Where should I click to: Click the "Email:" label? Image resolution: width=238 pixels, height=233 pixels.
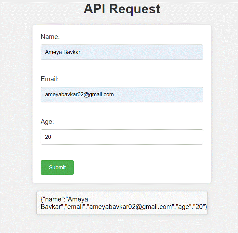pos(49,79)
